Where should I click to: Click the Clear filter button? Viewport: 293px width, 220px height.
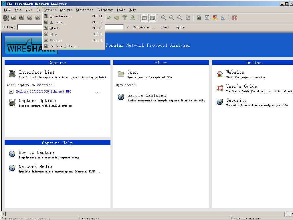(x=165, y=27)
